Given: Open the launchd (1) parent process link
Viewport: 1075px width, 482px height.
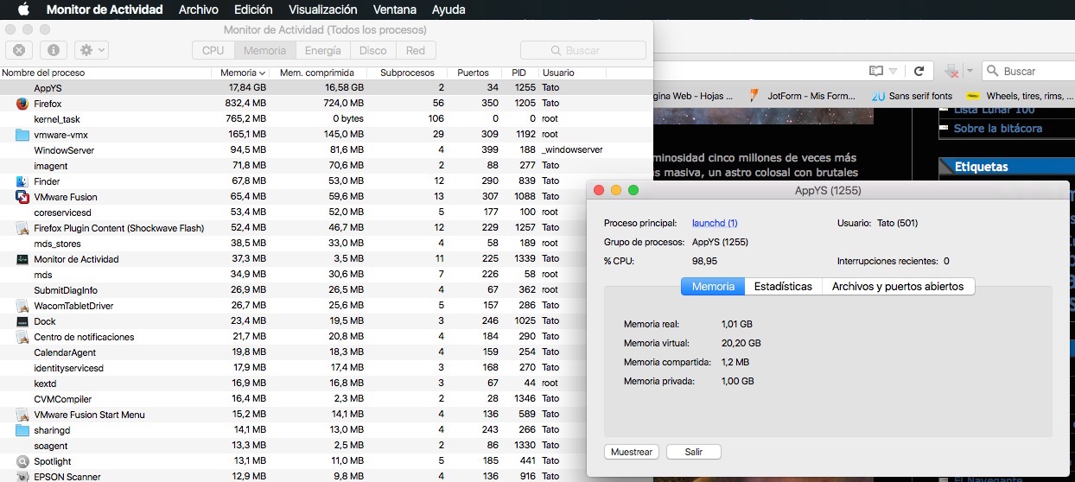Looking at the screenshot, I should click(x=715, y=223).
